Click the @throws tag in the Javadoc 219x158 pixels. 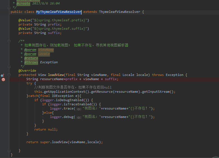click(x=31, y=62)
